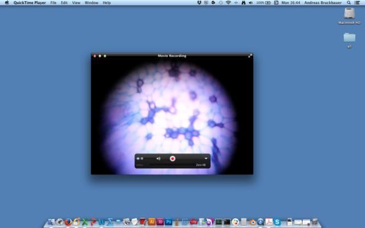
Task: Click the Movie Recording window title
Action: [x=172, y=56]
